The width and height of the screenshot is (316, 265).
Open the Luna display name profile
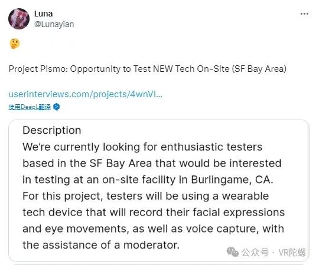(x=44, y=14)
